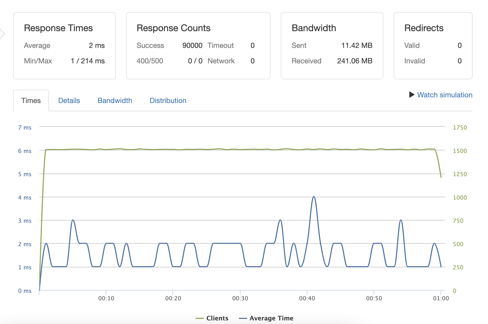Click the Timeout label in Response Counts

221,46
